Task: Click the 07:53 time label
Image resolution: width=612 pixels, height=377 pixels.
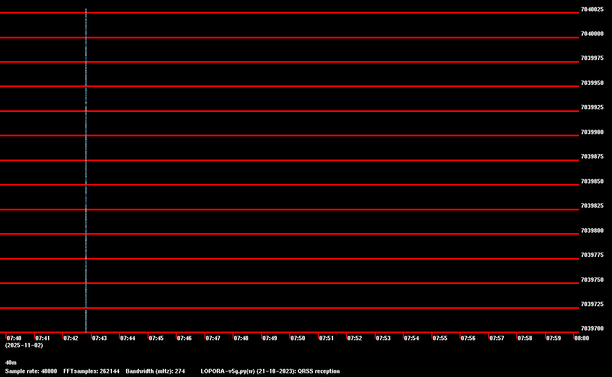Action: coord(383,338)
